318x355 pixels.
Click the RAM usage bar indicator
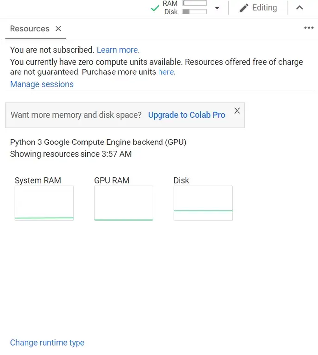point(194,3)
